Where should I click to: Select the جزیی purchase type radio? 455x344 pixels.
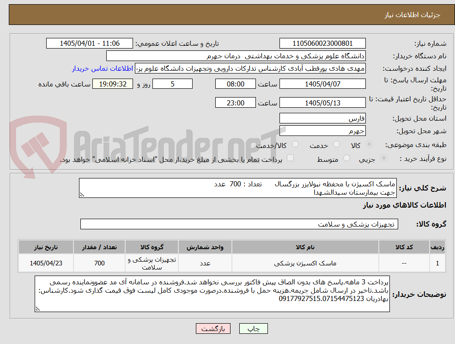[383, 158]
